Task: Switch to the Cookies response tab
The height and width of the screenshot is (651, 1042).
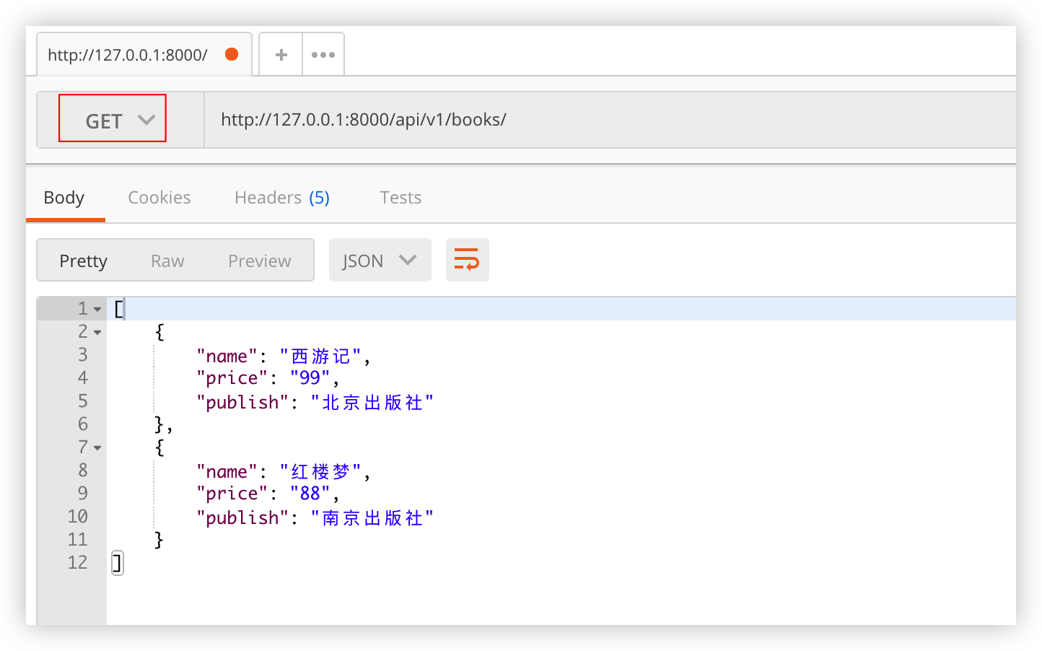Action: coord(159,198)
